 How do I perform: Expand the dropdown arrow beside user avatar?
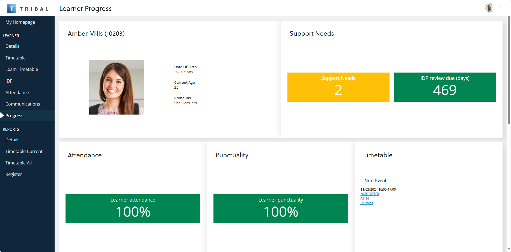(500, 8)
